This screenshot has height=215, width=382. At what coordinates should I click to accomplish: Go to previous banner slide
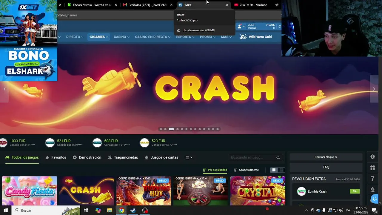tap(4, 89)
